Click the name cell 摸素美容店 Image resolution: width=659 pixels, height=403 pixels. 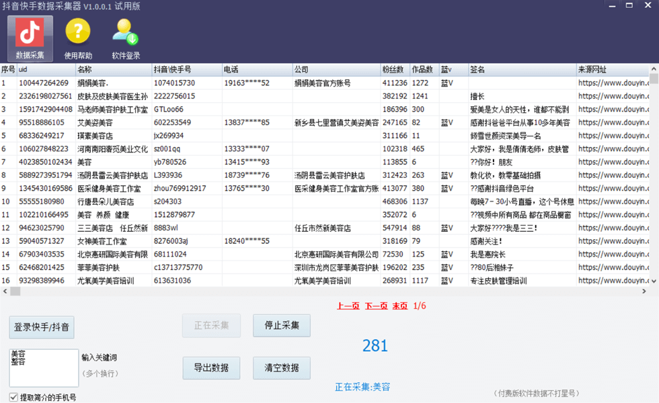[95, 136]
